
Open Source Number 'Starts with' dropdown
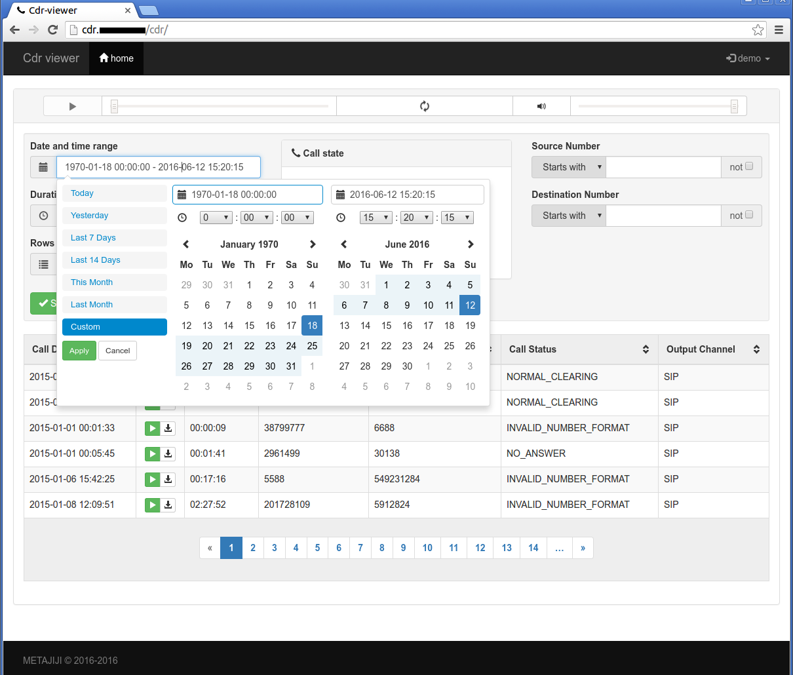(x=569, y=167)
